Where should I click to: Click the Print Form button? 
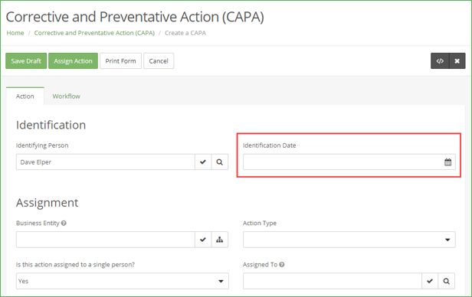point(120,61)
